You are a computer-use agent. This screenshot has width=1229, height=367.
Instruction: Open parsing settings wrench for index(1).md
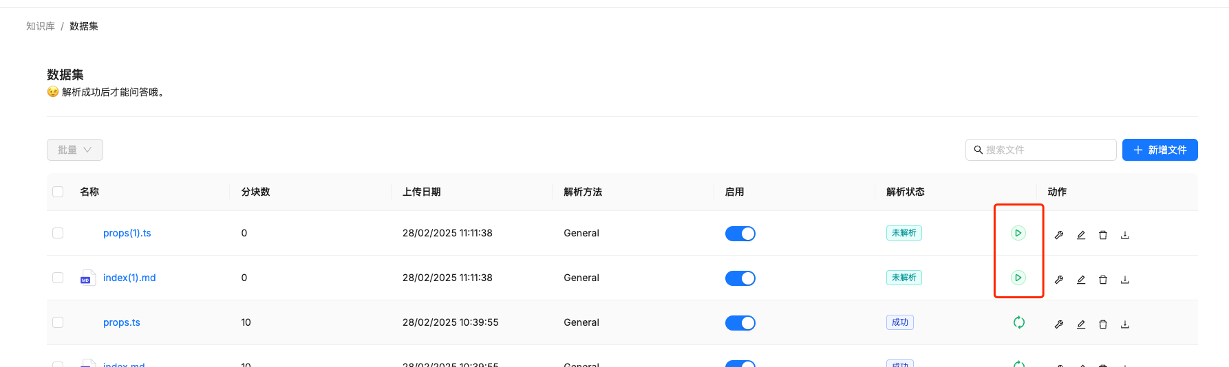tap(1059, 280)
